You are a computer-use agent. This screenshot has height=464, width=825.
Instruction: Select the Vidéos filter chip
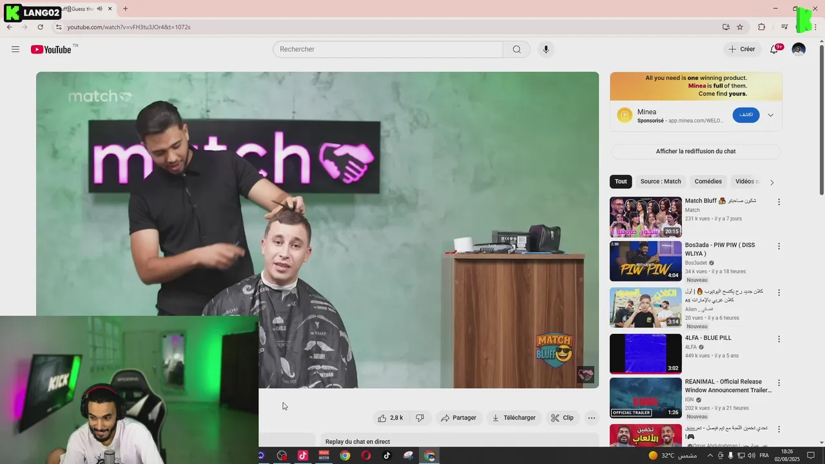click(746, 181)
